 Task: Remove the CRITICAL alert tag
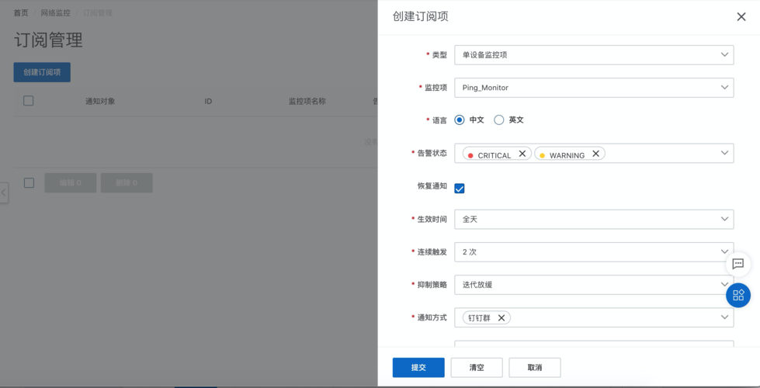click(522, 154)
